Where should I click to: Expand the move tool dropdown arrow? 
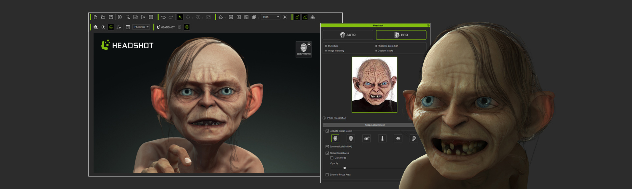[192, 18]
